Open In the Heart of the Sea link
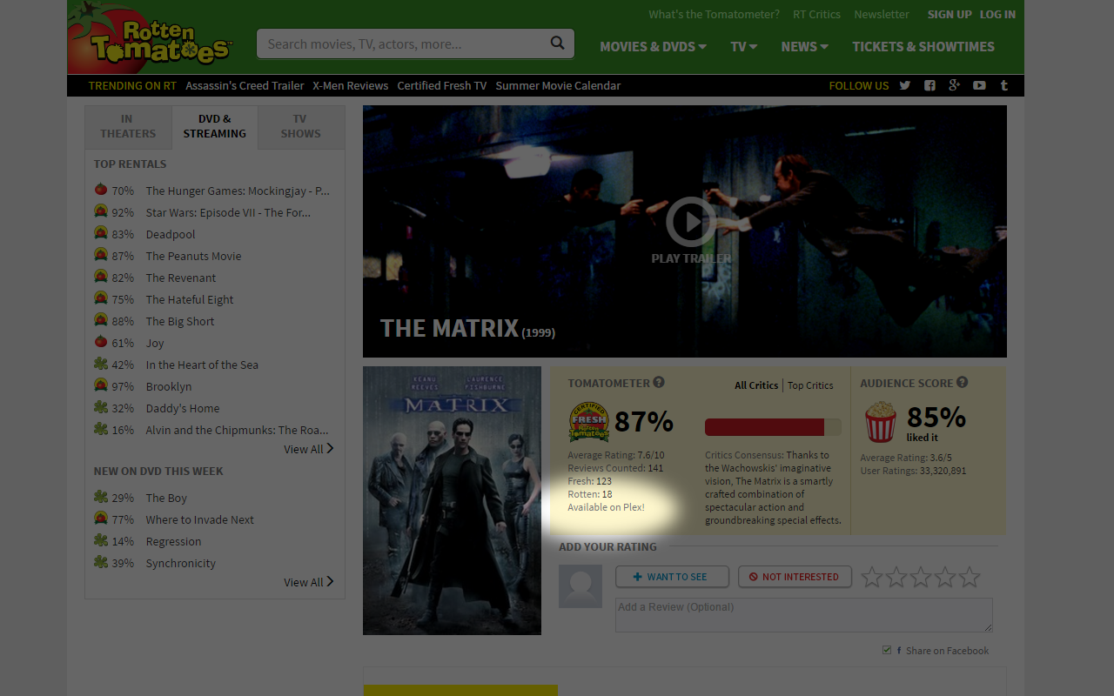The height and width of the screenshot is (696, 1114). (x=202, y=365)
